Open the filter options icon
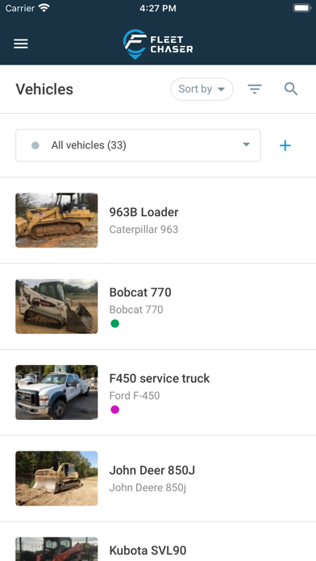The width and height of the screenshot is (316, 561). tap(255, 89)
